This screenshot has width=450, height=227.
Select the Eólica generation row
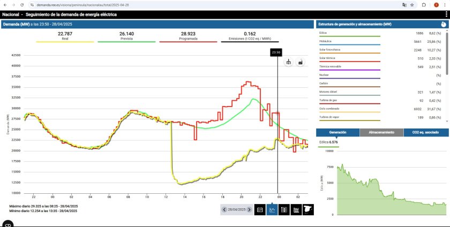pos(380,34)
